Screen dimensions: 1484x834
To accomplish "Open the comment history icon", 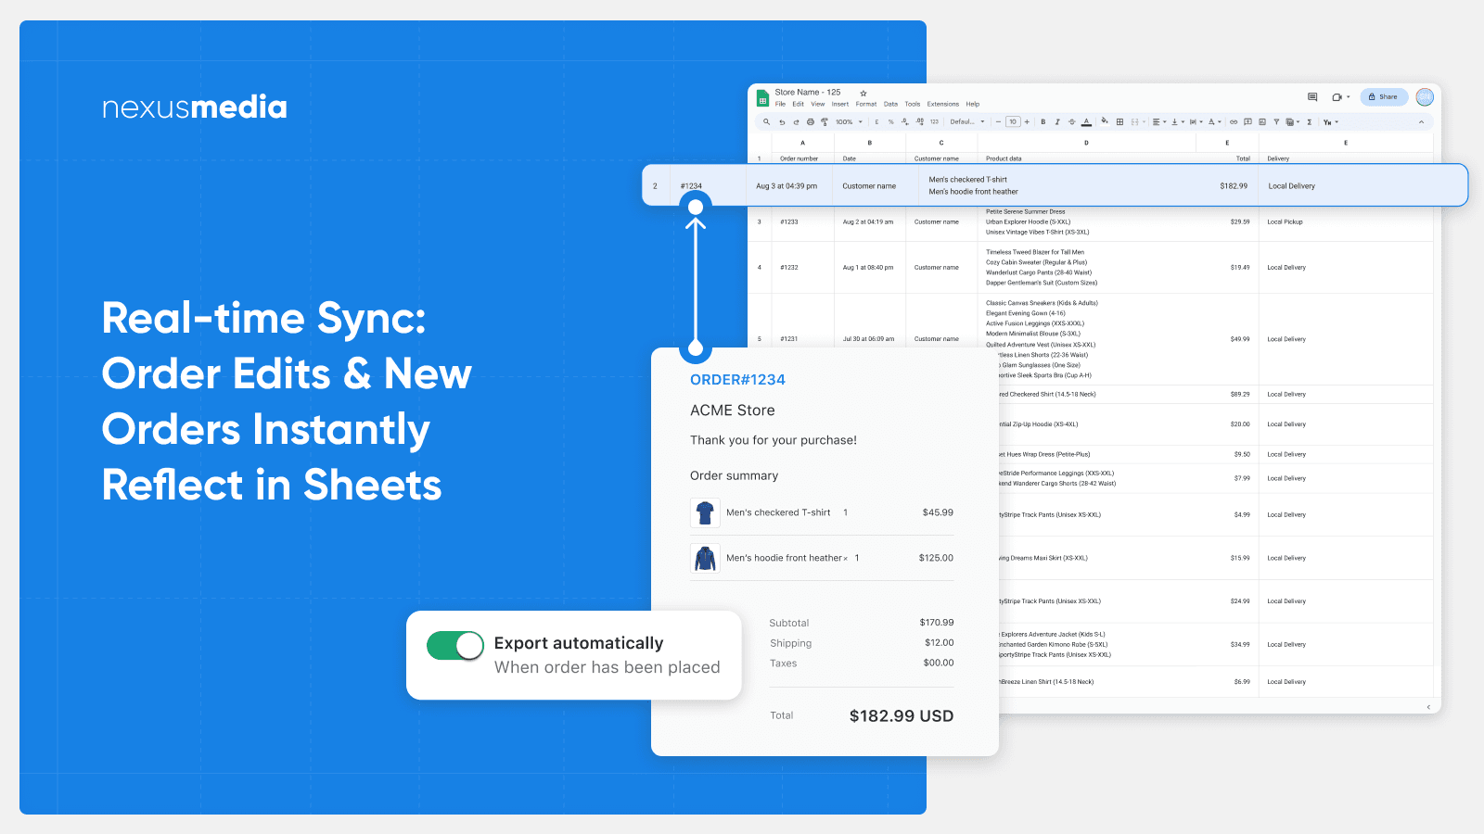I will [x=1312, y=96].
